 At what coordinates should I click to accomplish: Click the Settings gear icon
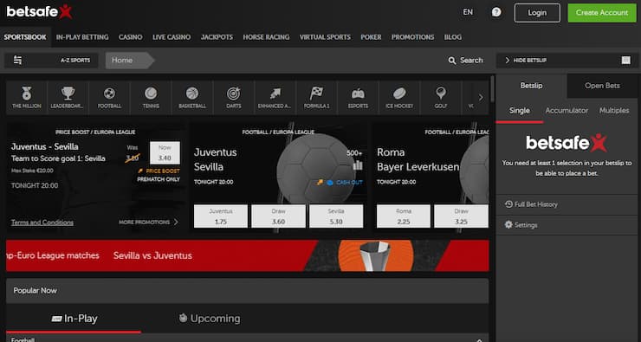pyautogui.click(x=508, y=225)
